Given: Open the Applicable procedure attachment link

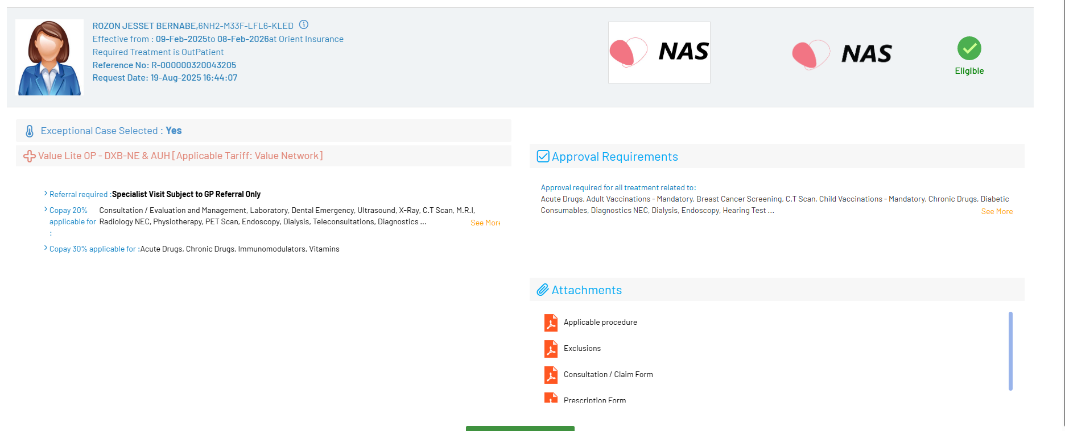Looking at the screenshot, I should [600, 323].
